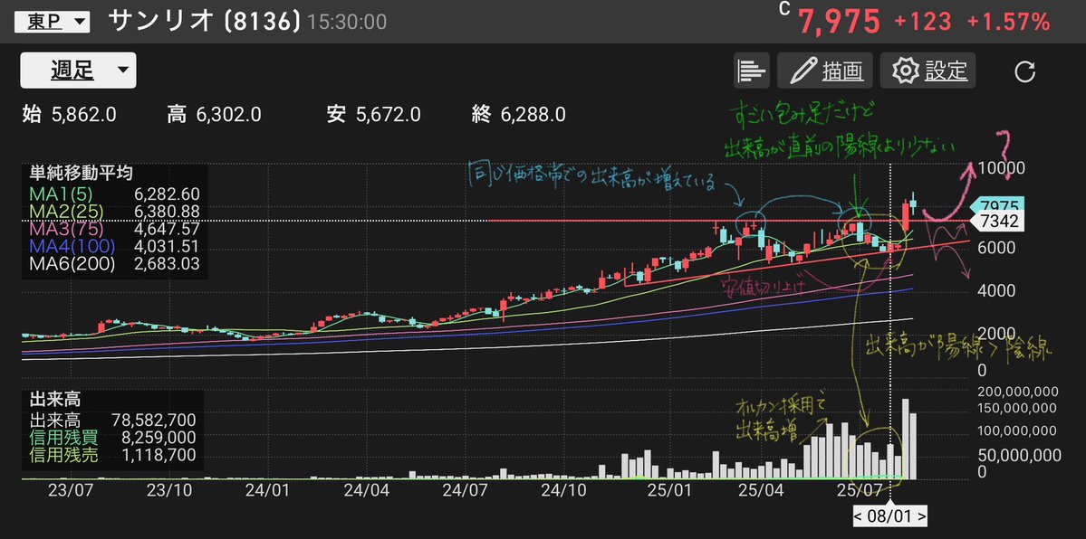Click the 出来高 volume panel title

tap(56, 399)
